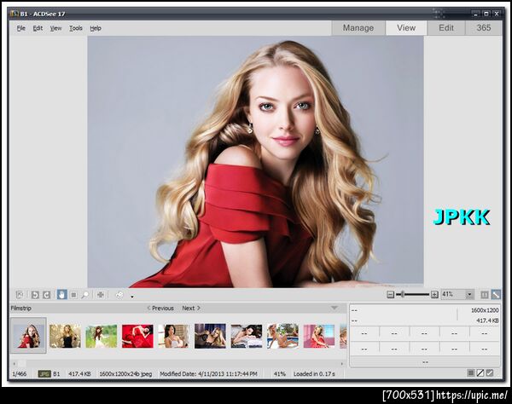Open the View menu in menu bar
Image resolution: width=512 pixels, height=404 pixels.
[55, 28]
